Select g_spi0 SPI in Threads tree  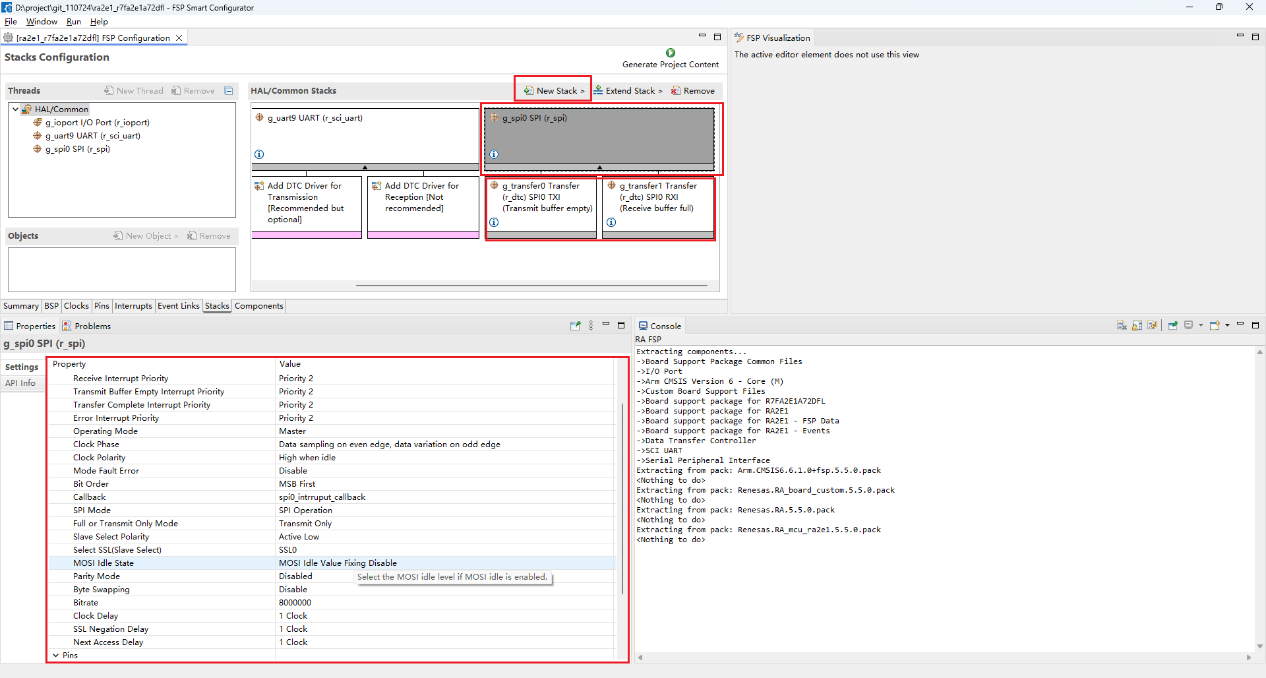tap(72, 149)
